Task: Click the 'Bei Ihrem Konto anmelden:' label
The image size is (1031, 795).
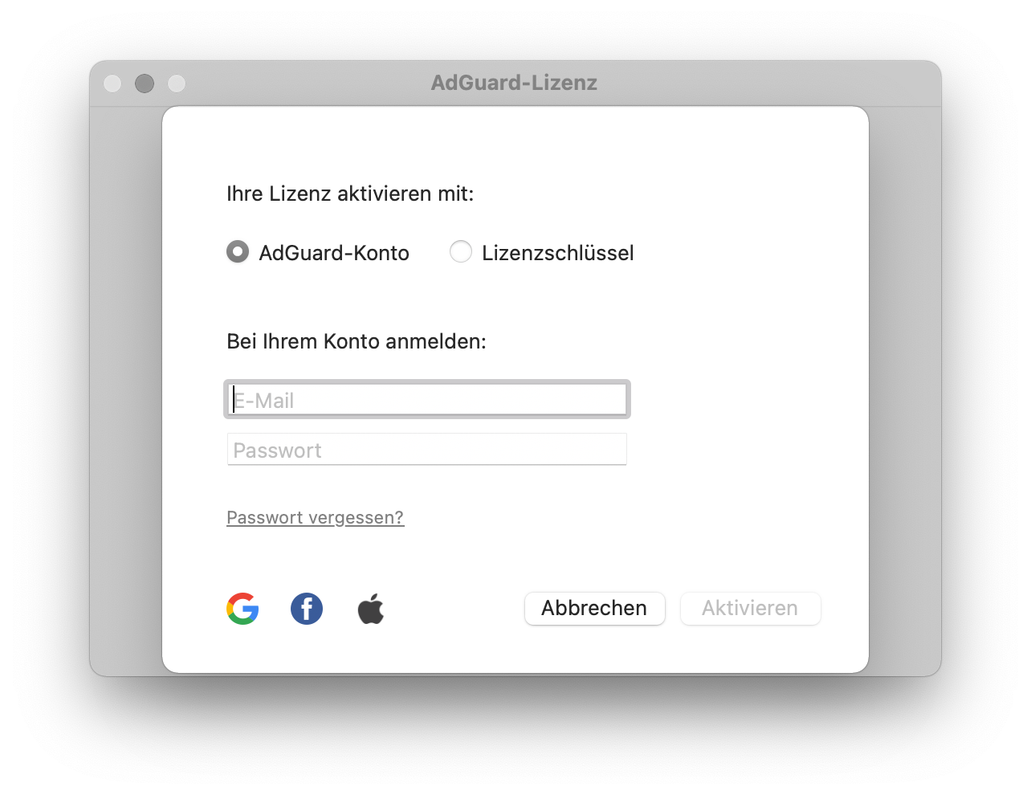Action: [357, 341]
